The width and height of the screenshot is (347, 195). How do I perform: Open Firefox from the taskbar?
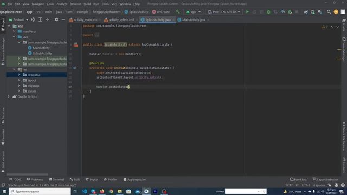[x=102, y=191]
